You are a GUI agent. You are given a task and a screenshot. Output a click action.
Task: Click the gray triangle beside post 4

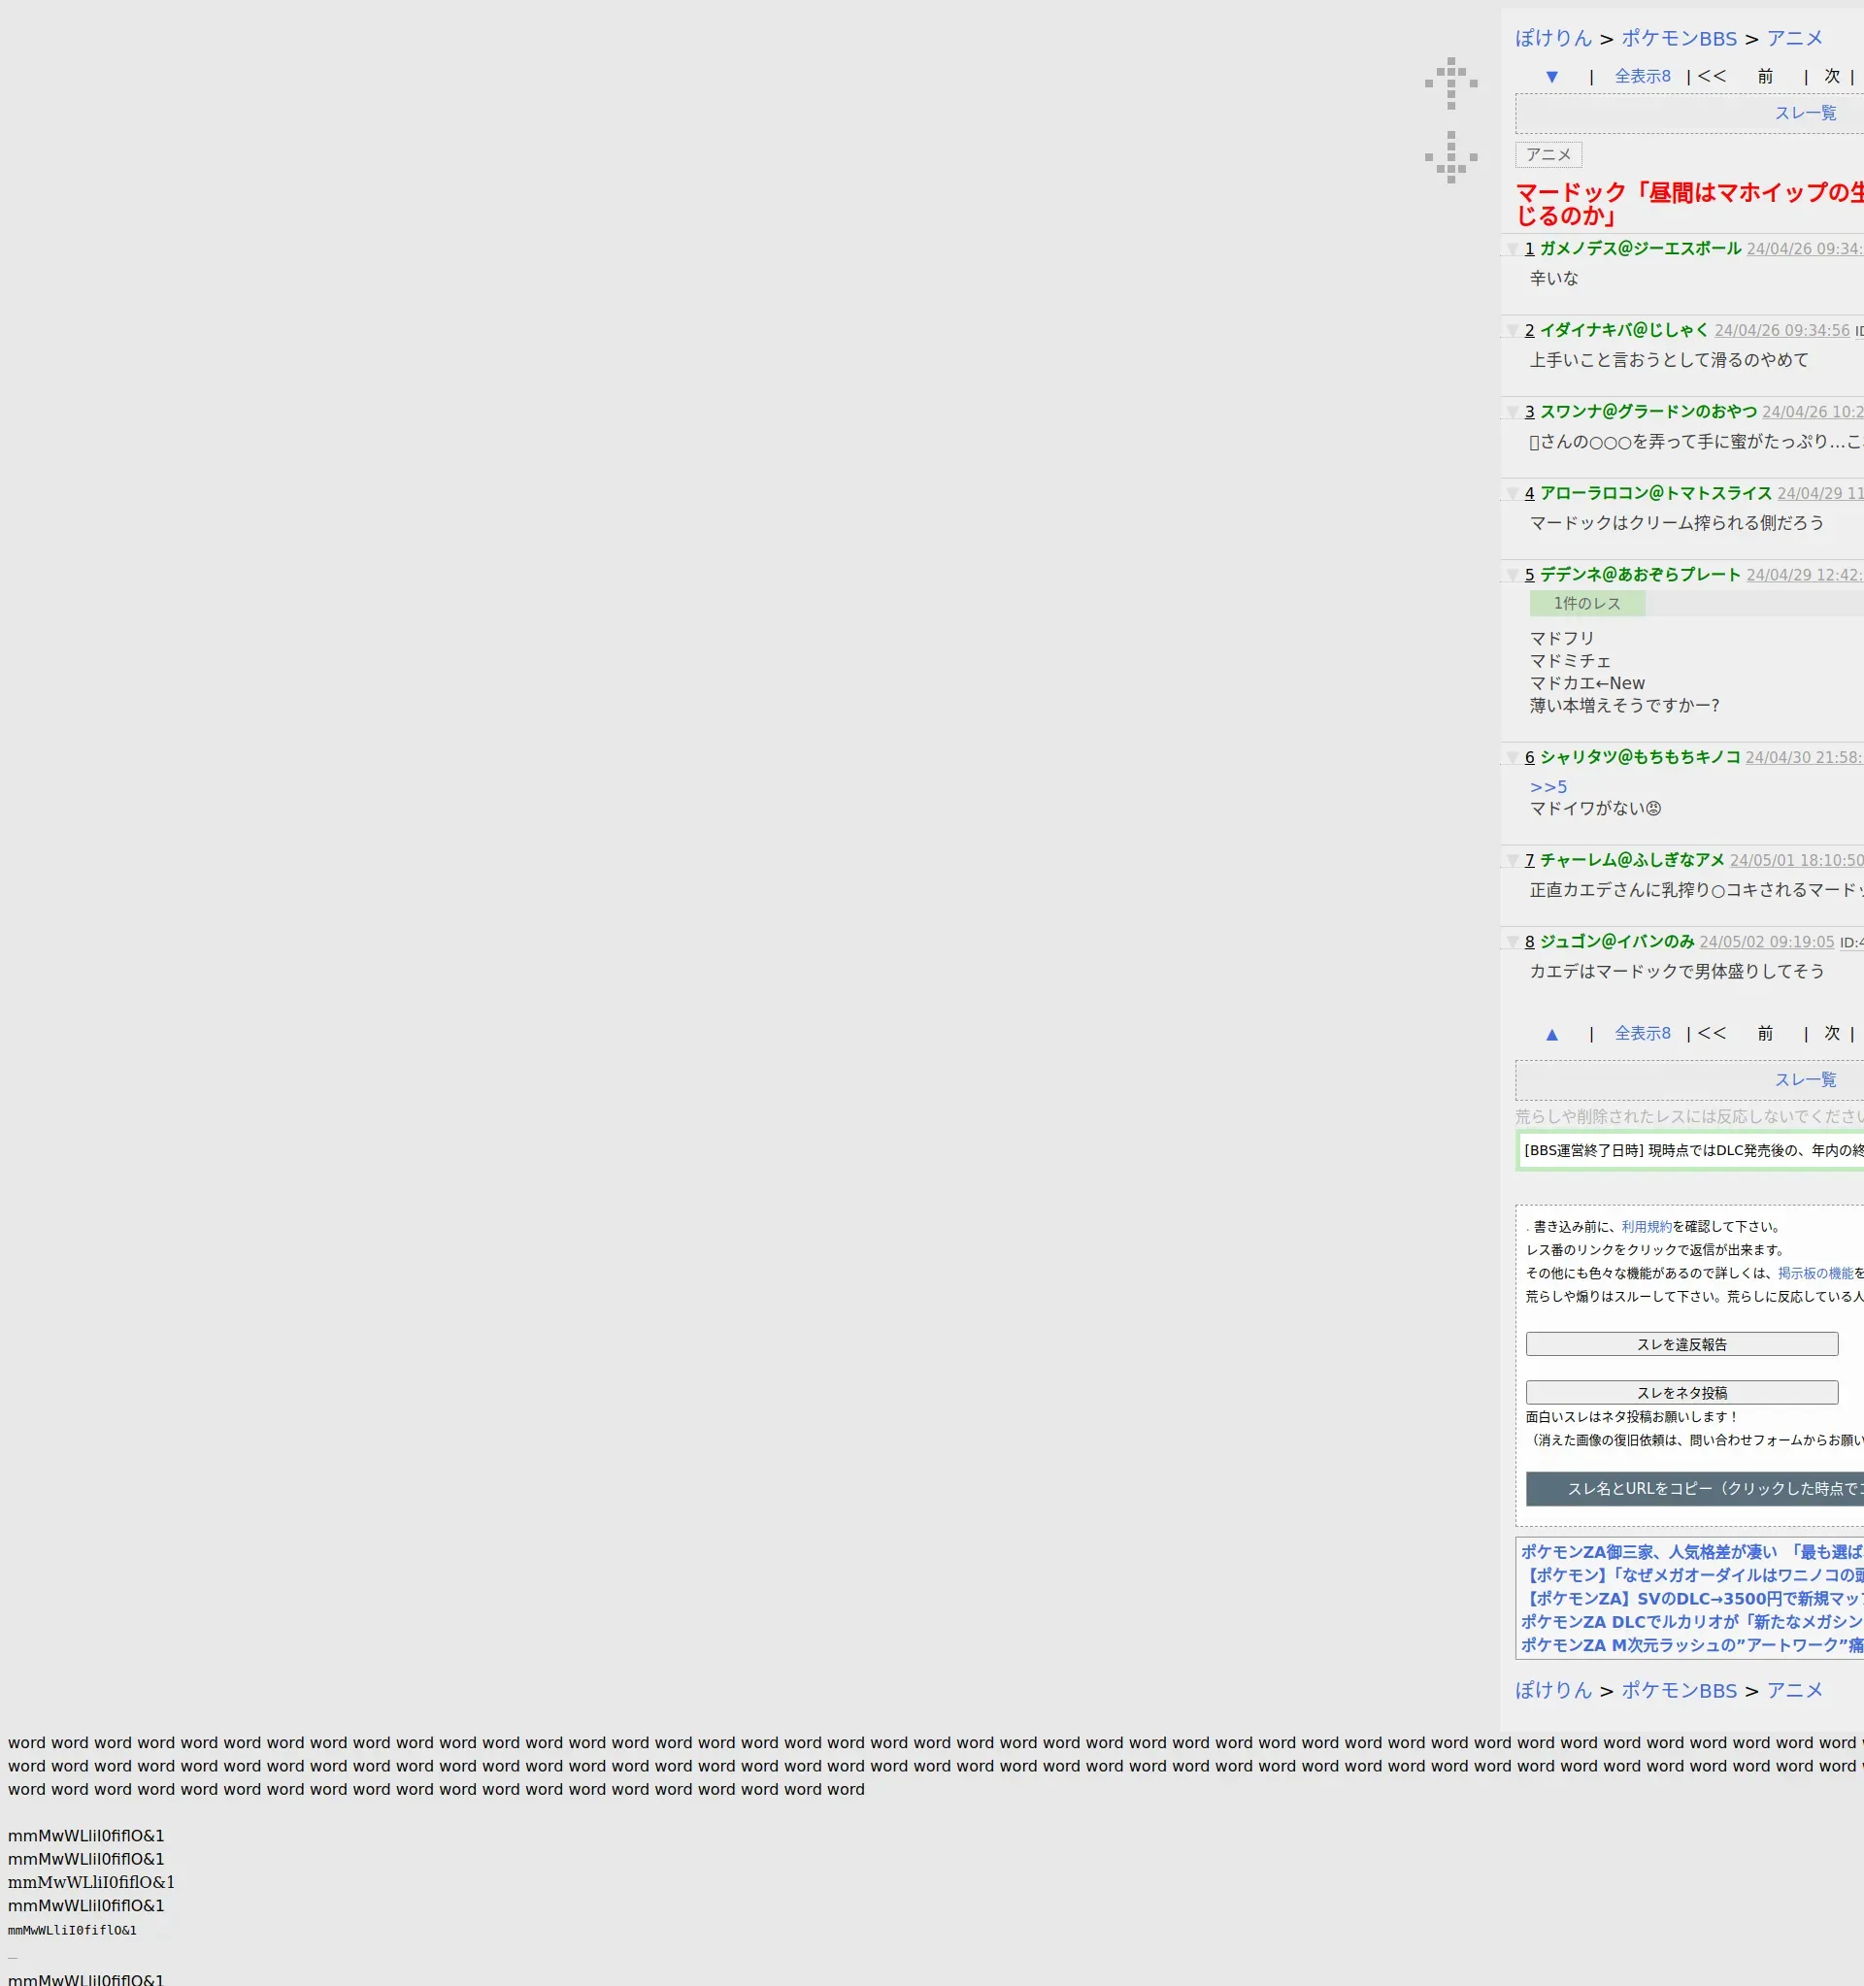click(x=1513, y=493)
